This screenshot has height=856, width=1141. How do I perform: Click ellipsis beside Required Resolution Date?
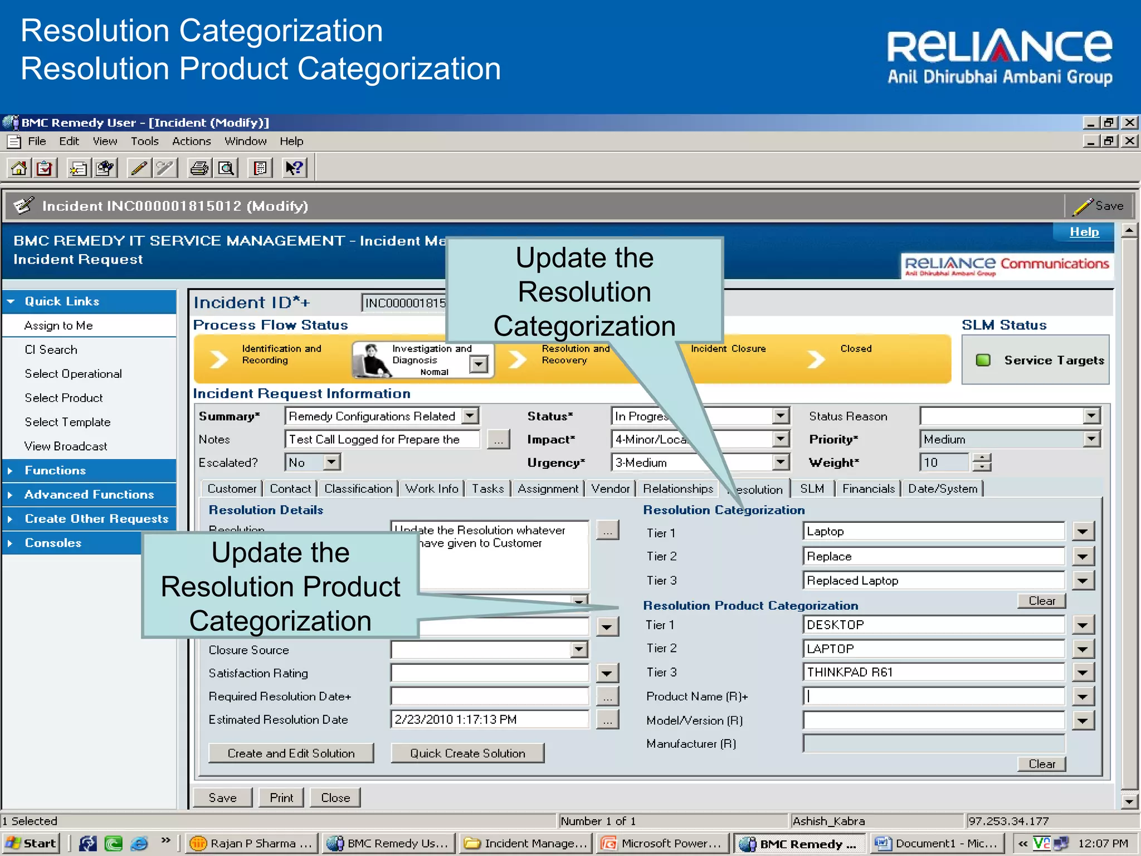(607, 697)
